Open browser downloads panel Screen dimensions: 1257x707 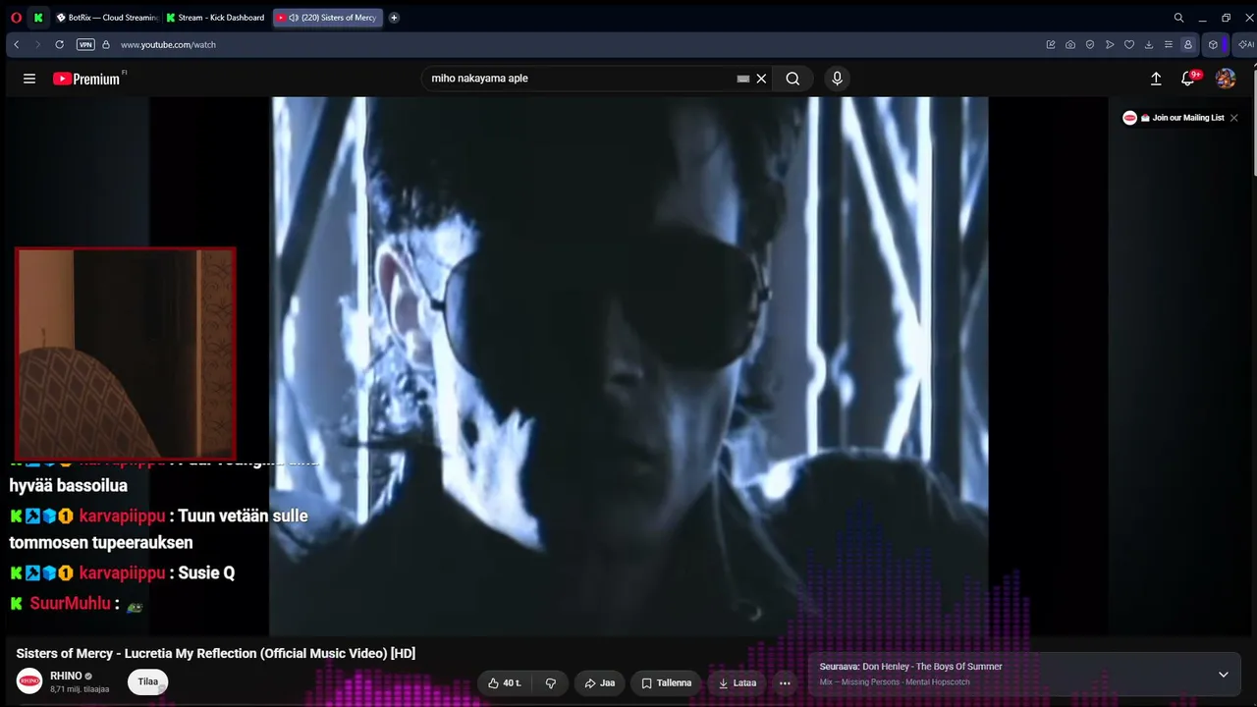point(1149,44)
